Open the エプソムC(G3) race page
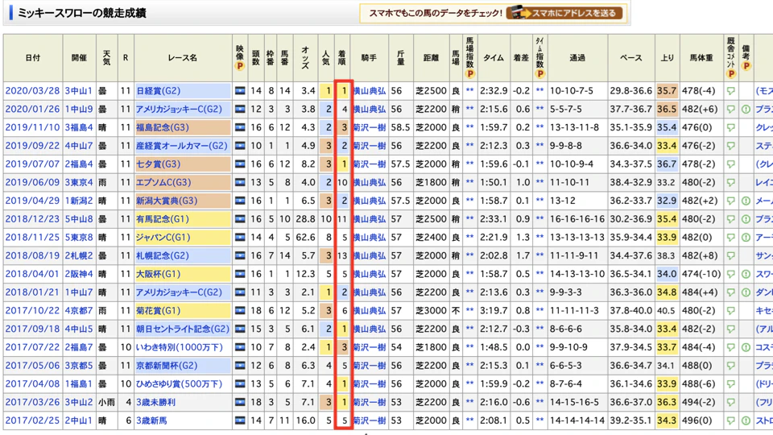 [163, 183]
